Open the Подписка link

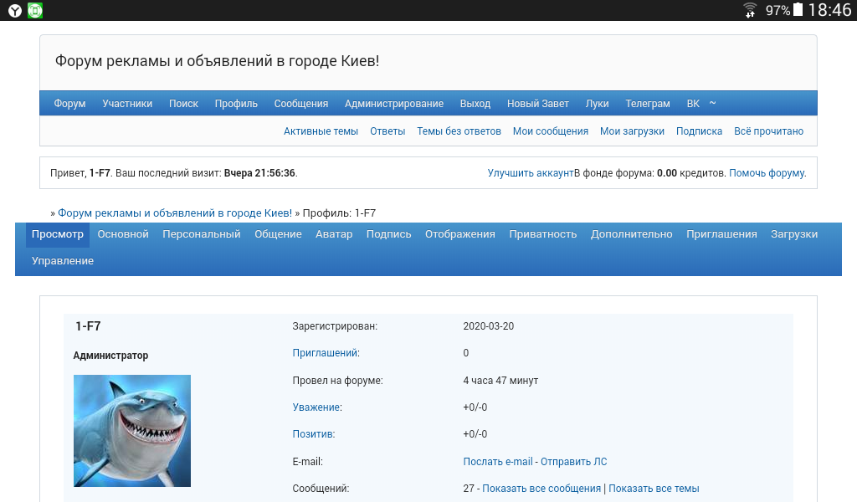click(699, 131)
